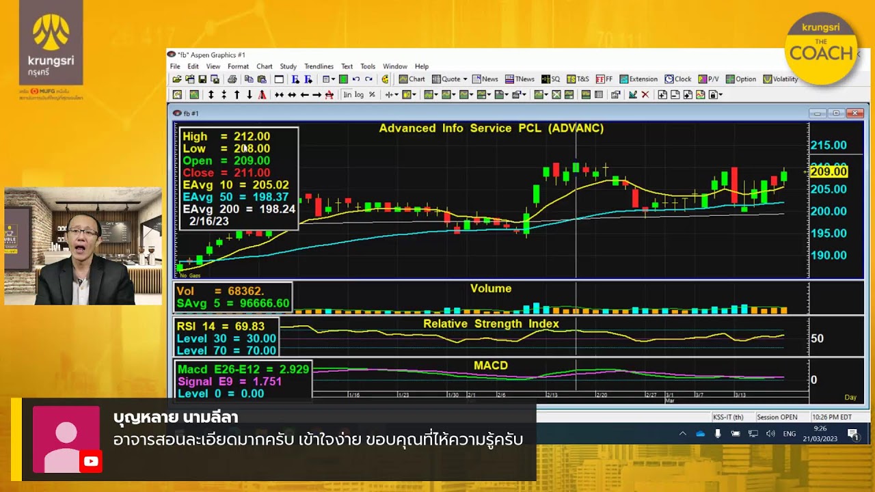Click the up arrow toolbar icon

coord(237,95)
